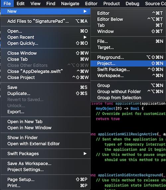The width and height of the screenshot is (166, 190).
Task: Select Open Quickly…
Action: tap(45, 43)
